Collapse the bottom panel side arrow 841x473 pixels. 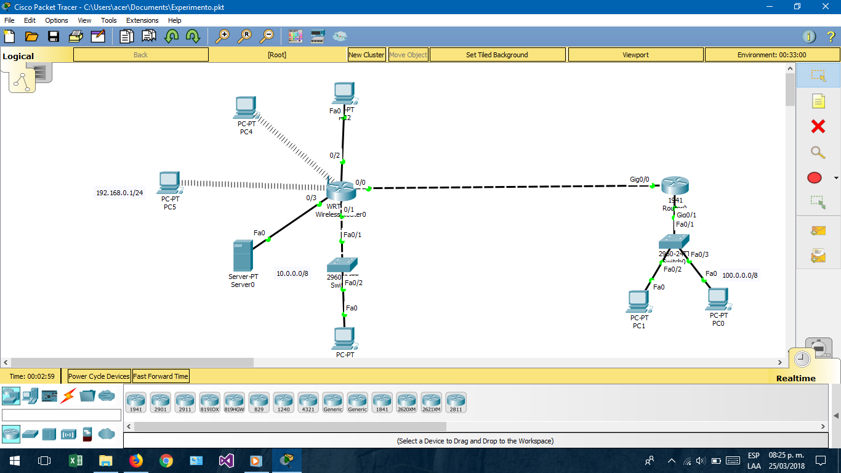tap(835, 416)
